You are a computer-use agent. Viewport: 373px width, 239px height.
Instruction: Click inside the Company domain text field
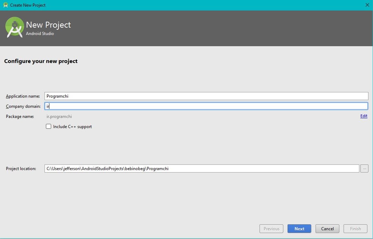pyautogui.click(x=206, y=106)
